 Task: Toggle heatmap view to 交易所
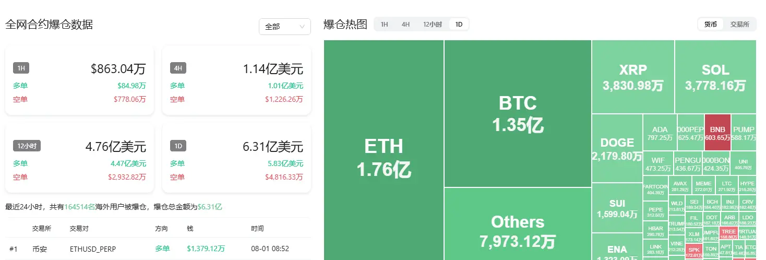[739, 24]
